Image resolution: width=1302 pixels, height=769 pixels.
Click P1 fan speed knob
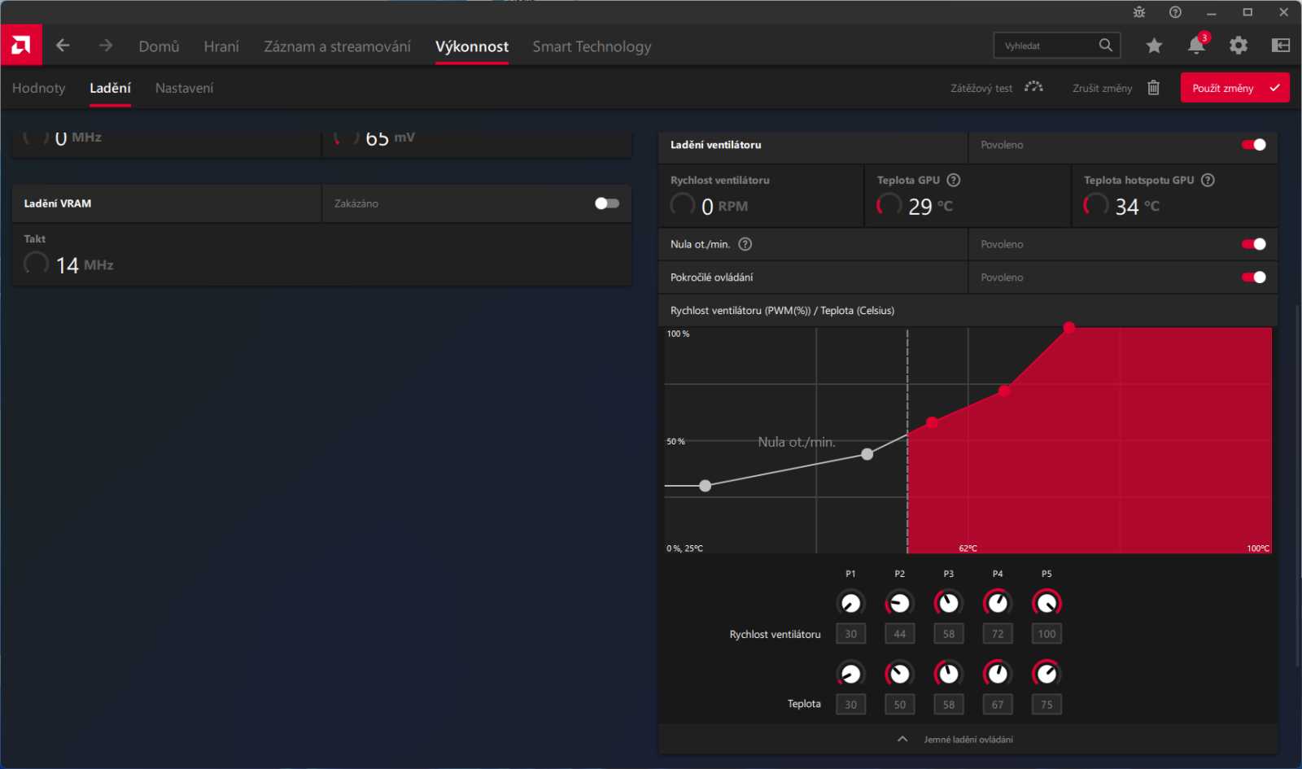pyautogui.click(x=850, y=603)
